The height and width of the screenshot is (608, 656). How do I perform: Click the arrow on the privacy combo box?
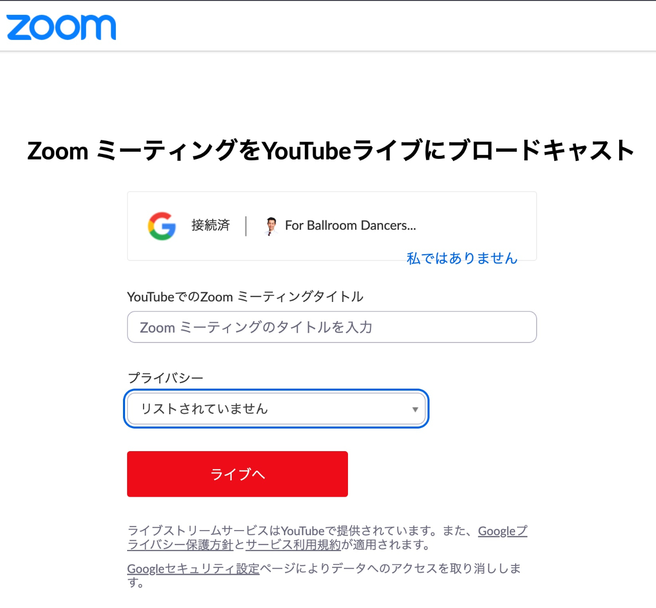(x=415, y=409)
